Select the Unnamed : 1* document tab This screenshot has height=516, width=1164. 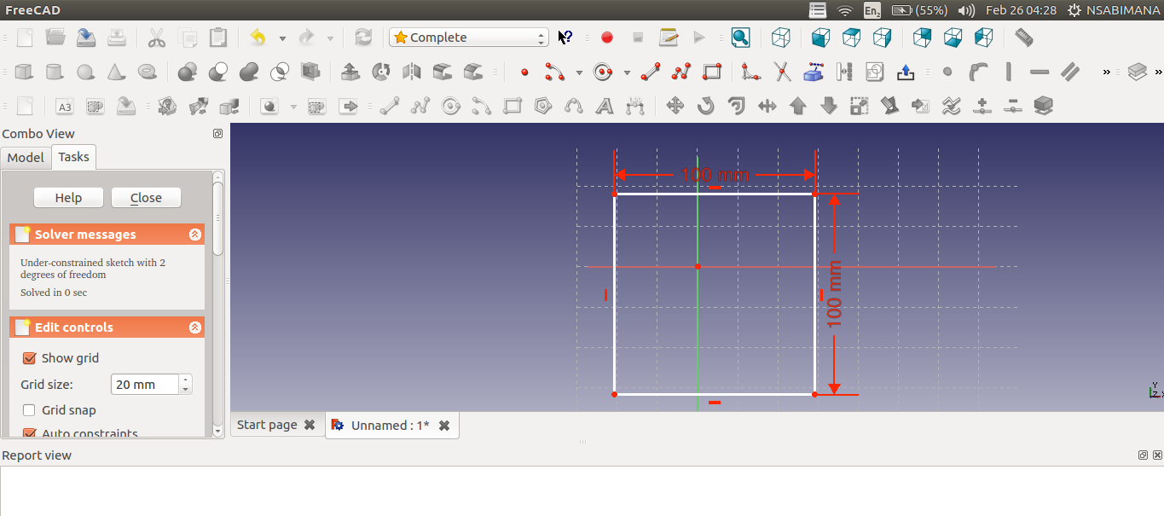click(391, 425)
